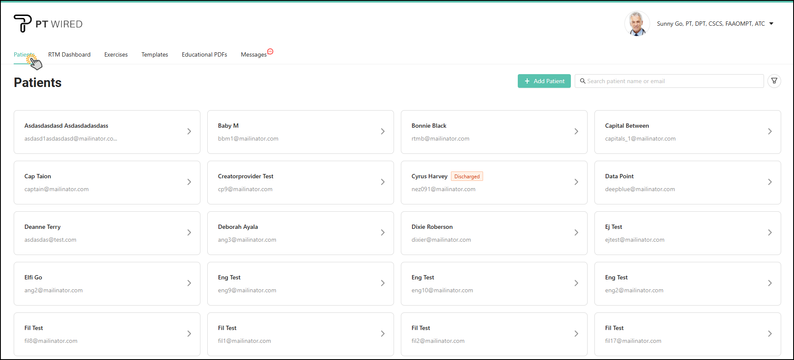Image resolution: width=794 pixels, height=360 pixels.
Task: Switch to the RTM Dashboard tab
Action: pos(69,54)
